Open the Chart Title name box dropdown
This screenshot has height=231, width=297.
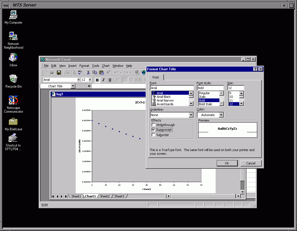click(73, 86)
